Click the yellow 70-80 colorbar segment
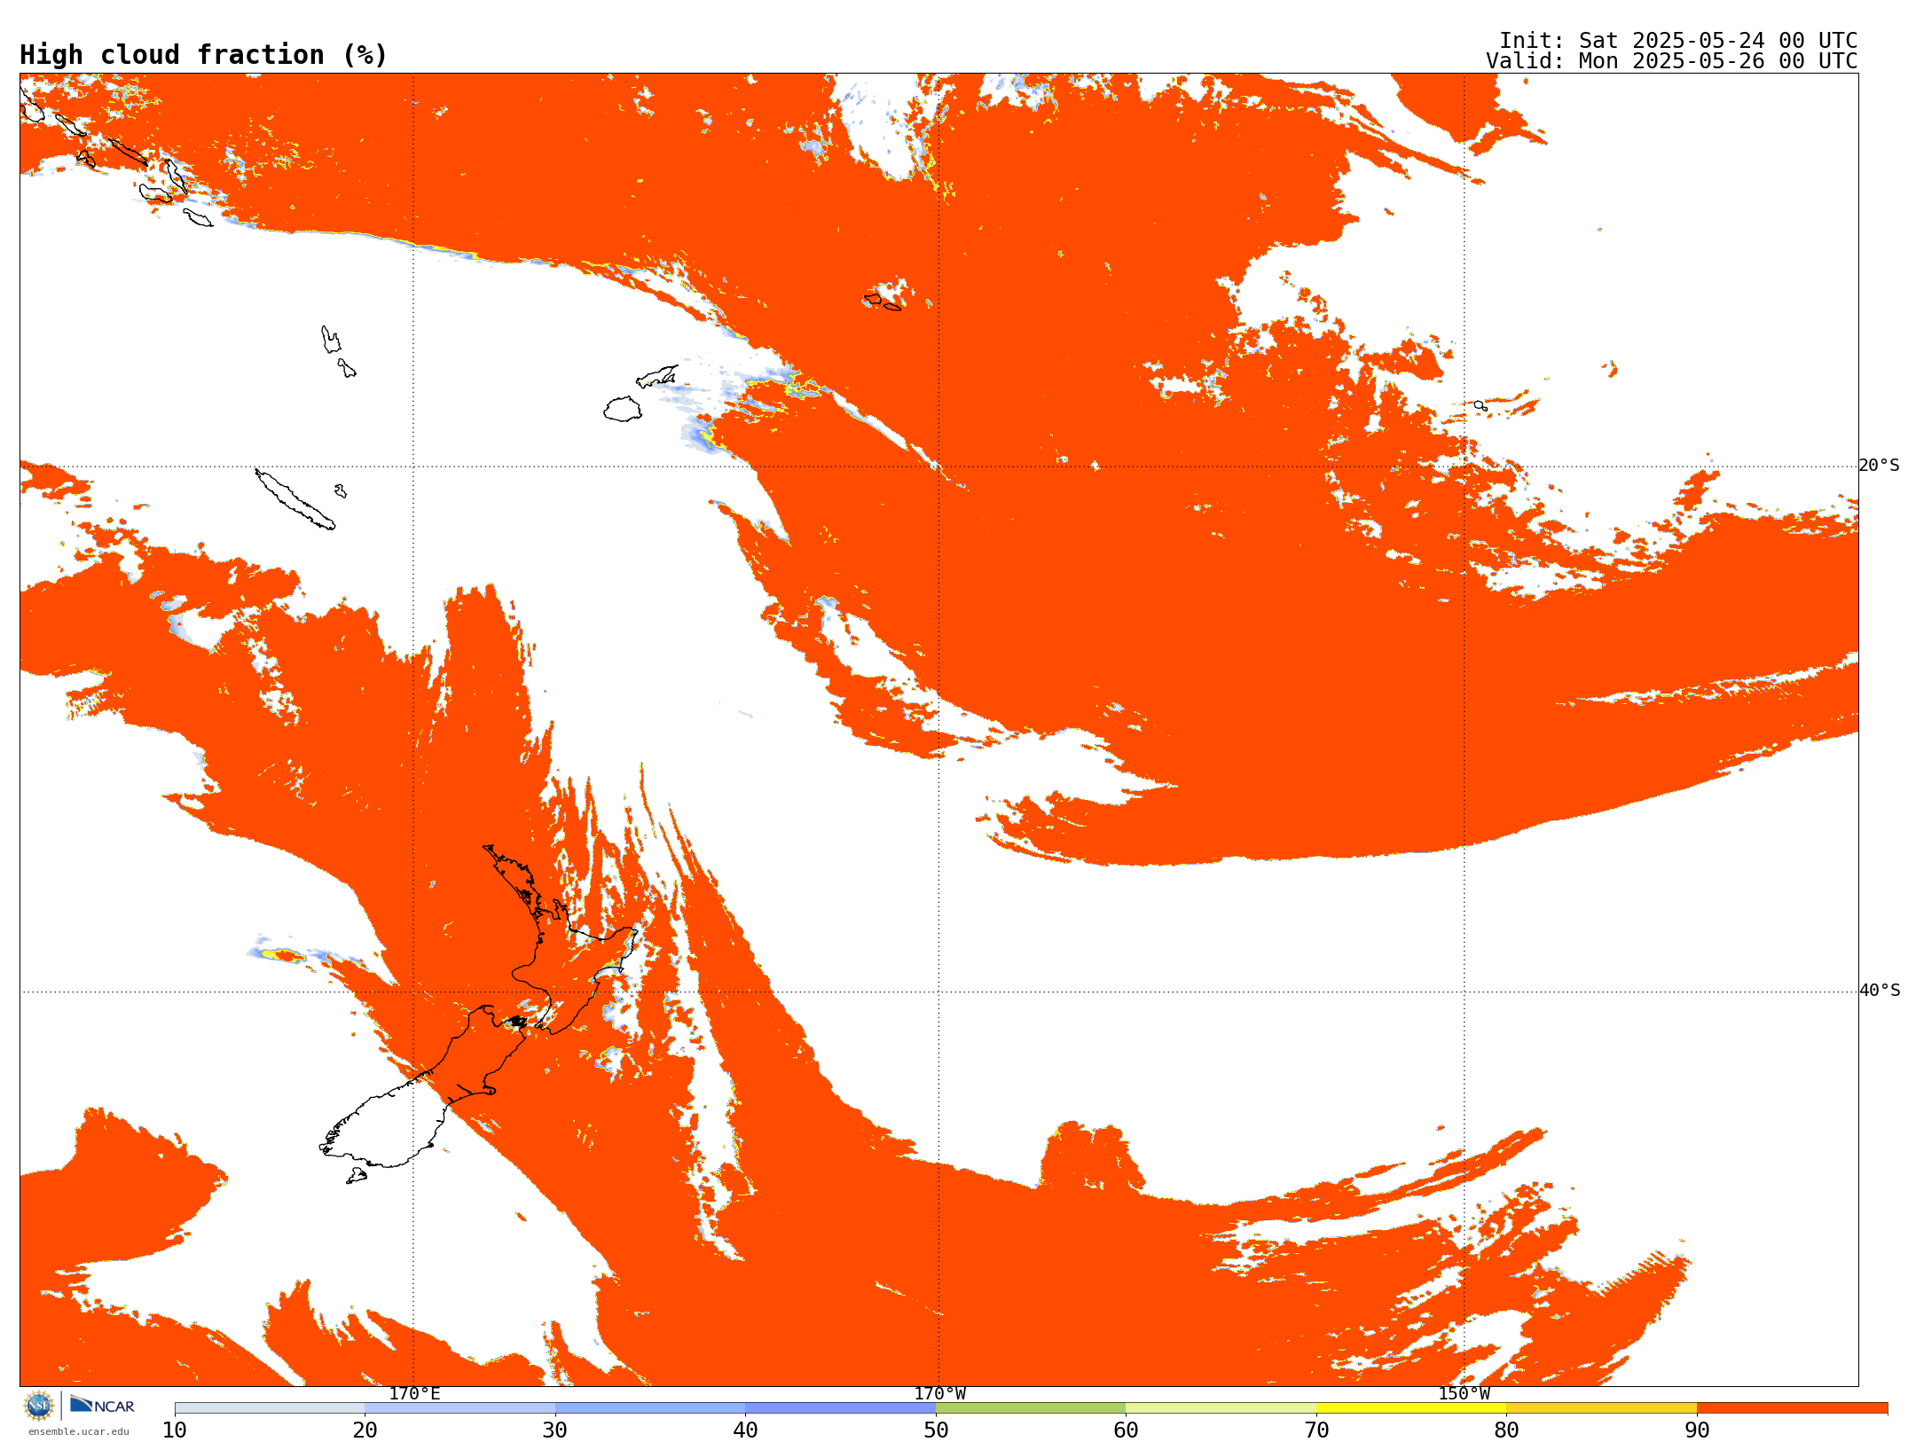1916x1442 pixels. pos(1411,1408)
